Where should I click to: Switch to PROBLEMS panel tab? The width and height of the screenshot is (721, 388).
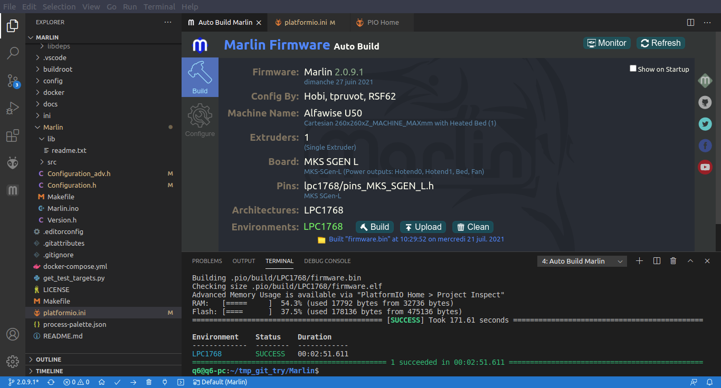[x=207, y=261]
